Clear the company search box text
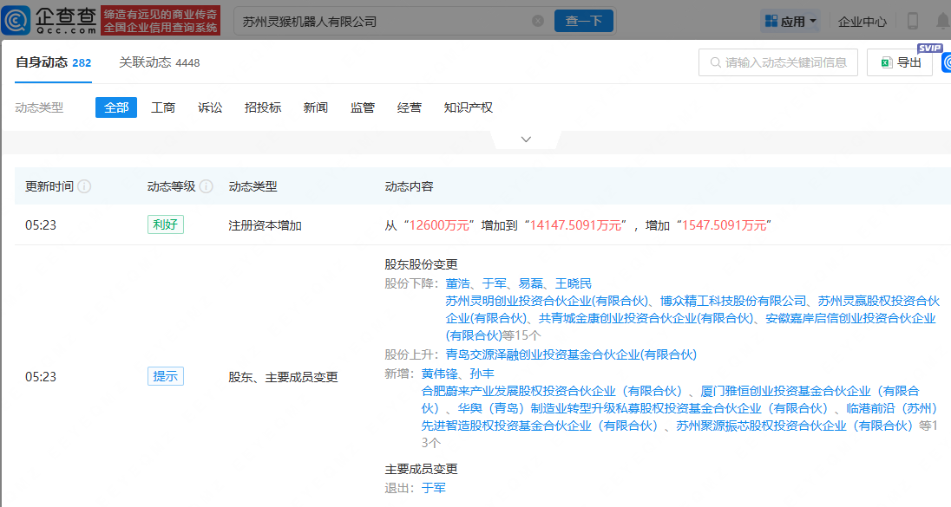The width and height of the screenshot is (951, 507). pyautogui.click(x=538, y=21)
